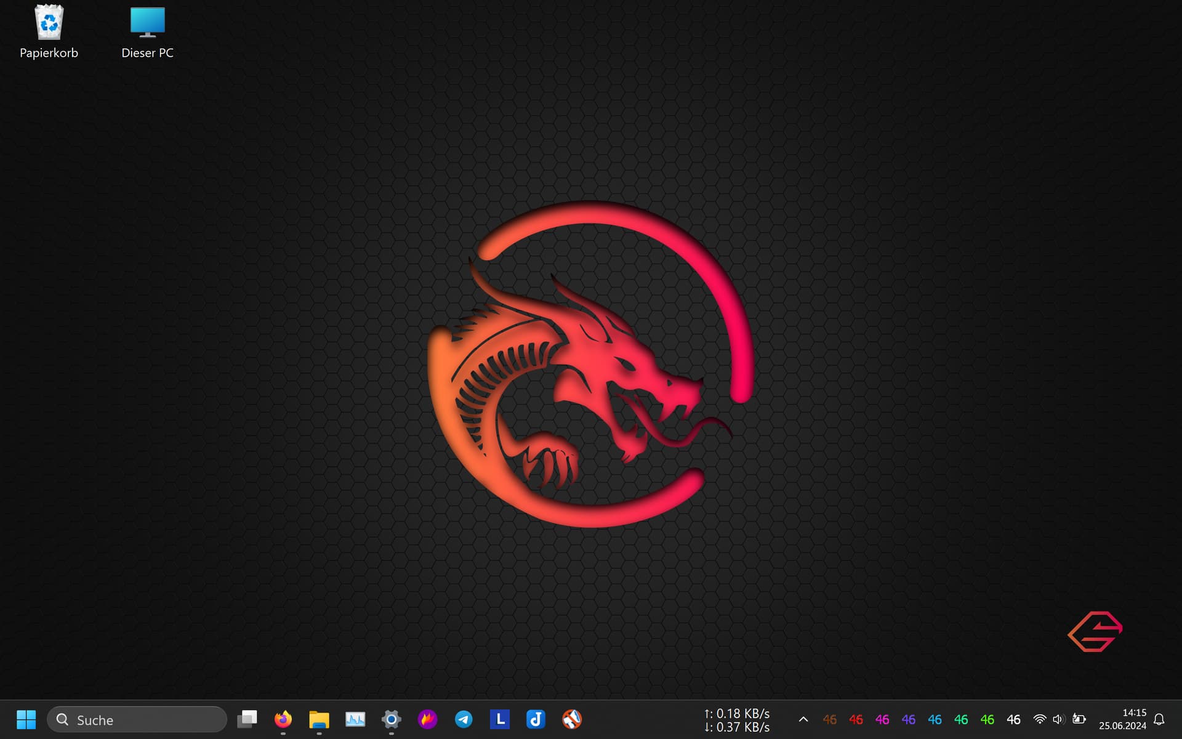This screenshot has height=739, width=1182.
Task: Click the blue 46 tray indicator
Action: pos(935,719)
